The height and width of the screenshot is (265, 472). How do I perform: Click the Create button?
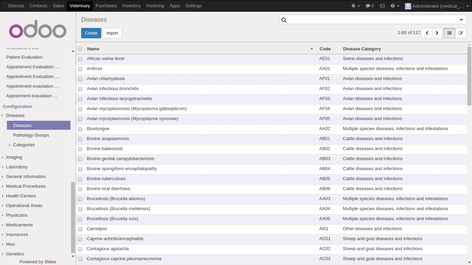click(91, 33)
